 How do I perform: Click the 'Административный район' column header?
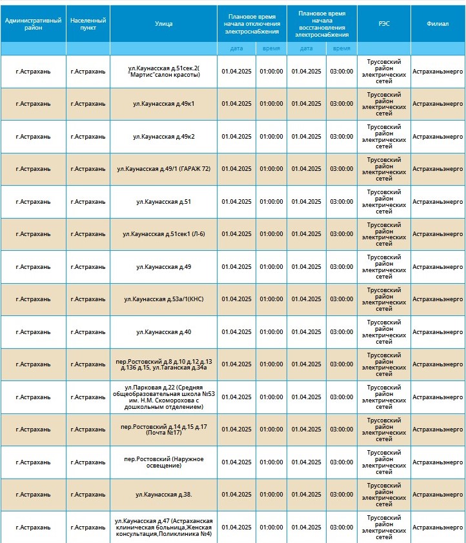coord(33,24)
